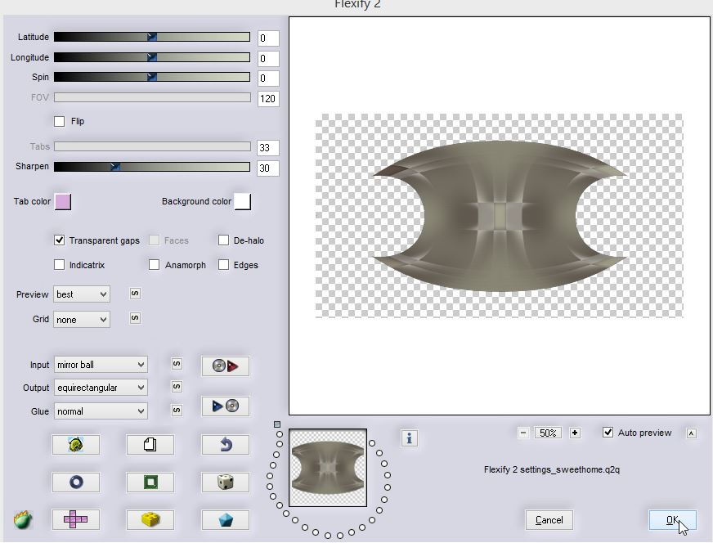Toggle the Auto preview checkbox
The height and width of the screenshot is (543, 713).
click(608, 433)
